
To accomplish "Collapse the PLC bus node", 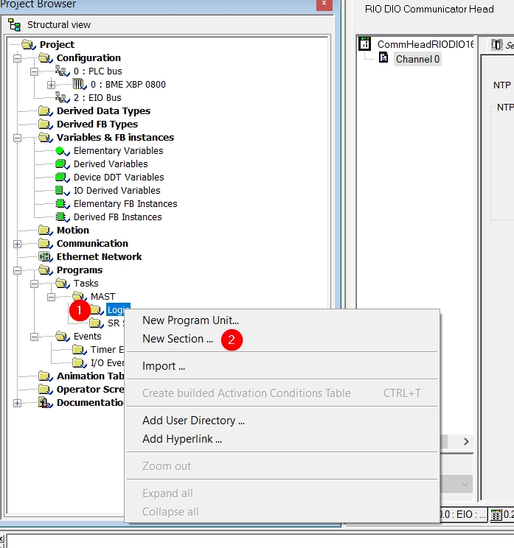I will tap(34, 71).
